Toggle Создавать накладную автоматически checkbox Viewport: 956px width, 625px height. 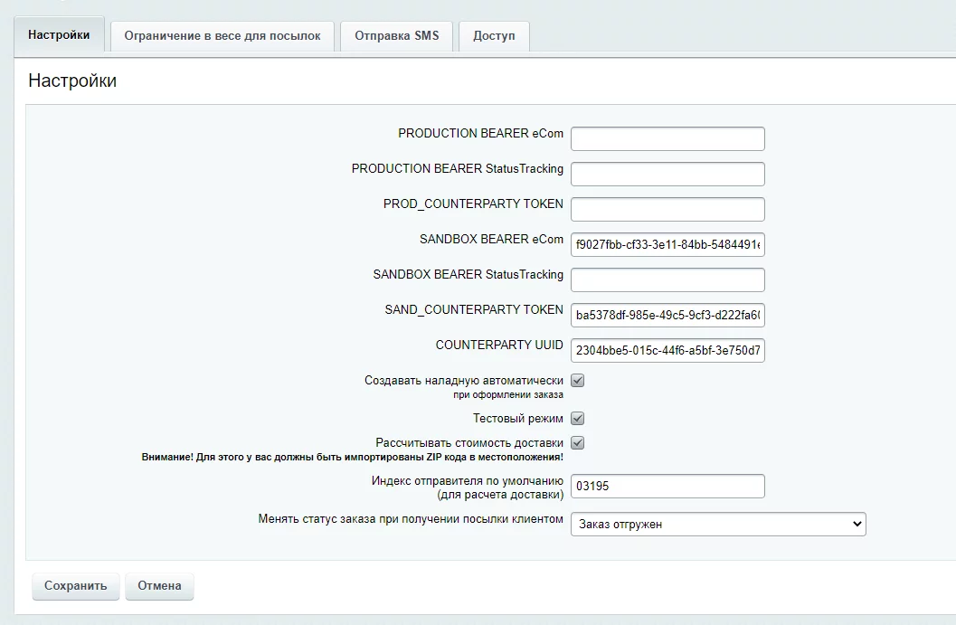pyautogui.click(x=578, y=381)
